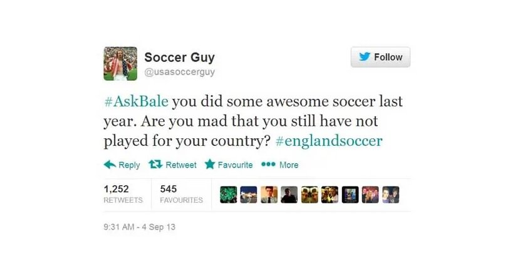Viewport: 515px width, 269px height.
Task: Click the second retweeter avatar with skyline
Action: click(249, 195)
